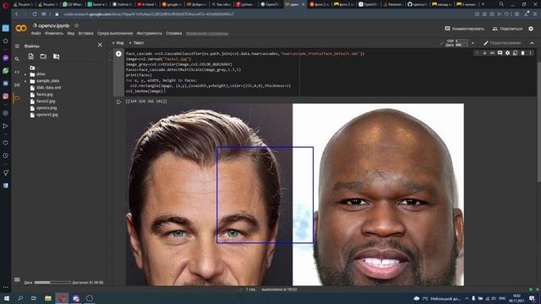
Task: Open the Файл menu
Action: point(36,34)
